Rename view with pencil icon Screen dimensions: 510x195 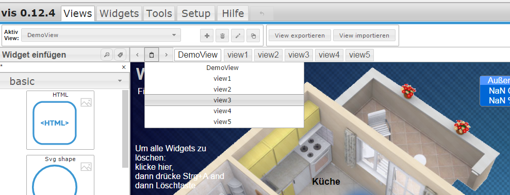point(238,36)
